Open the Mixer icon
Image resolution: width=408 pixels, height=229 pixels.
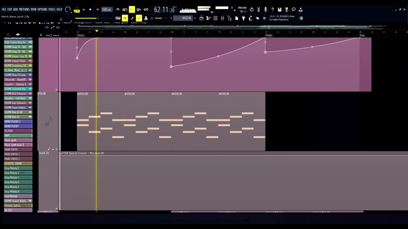coord(222,18)
